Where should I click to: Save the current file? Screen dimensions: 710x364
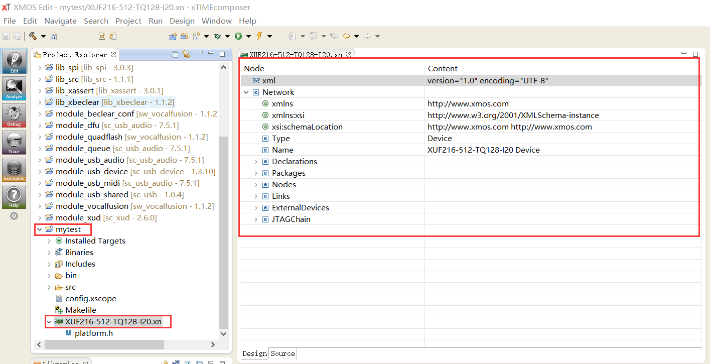6,36
